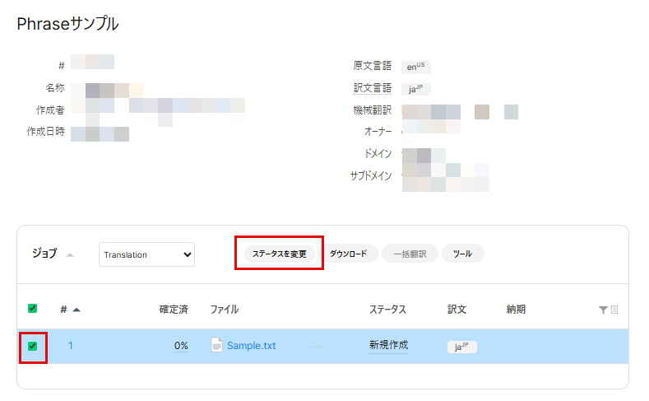Screen dimensions: 649x401
Task: Open column settings icon beside filter
Action: (614, 310)
